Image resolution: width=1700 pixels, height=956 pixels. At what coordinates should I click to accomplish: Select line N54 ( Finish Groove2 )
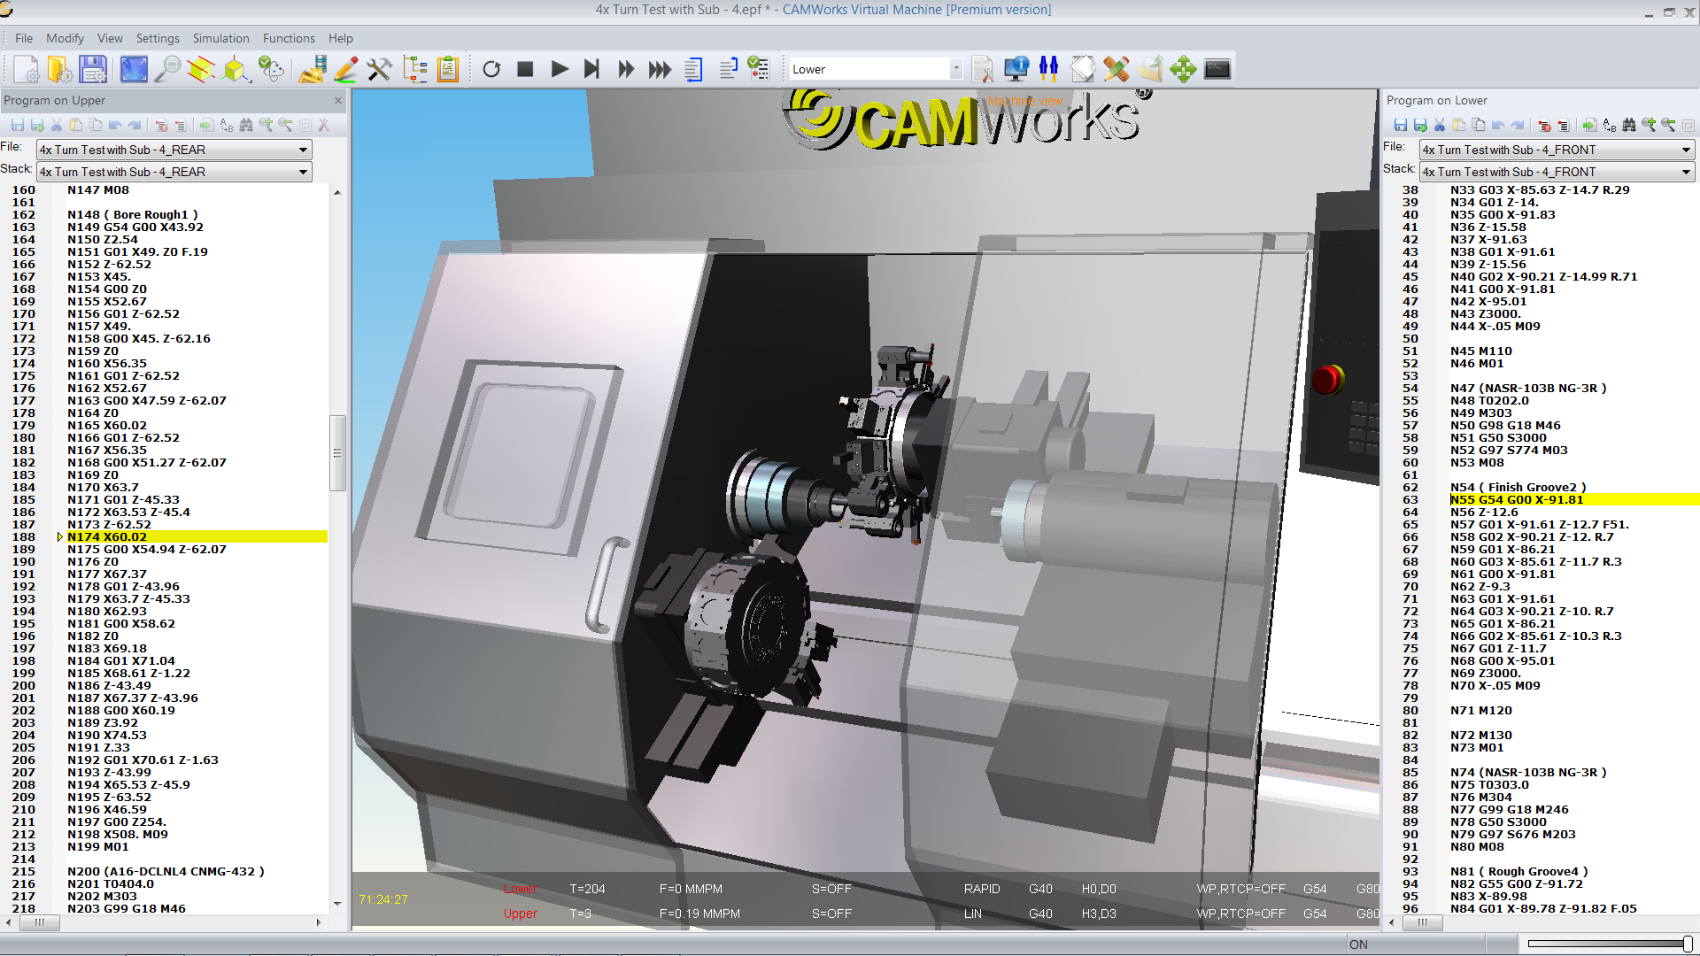[x=1518, y=487]
